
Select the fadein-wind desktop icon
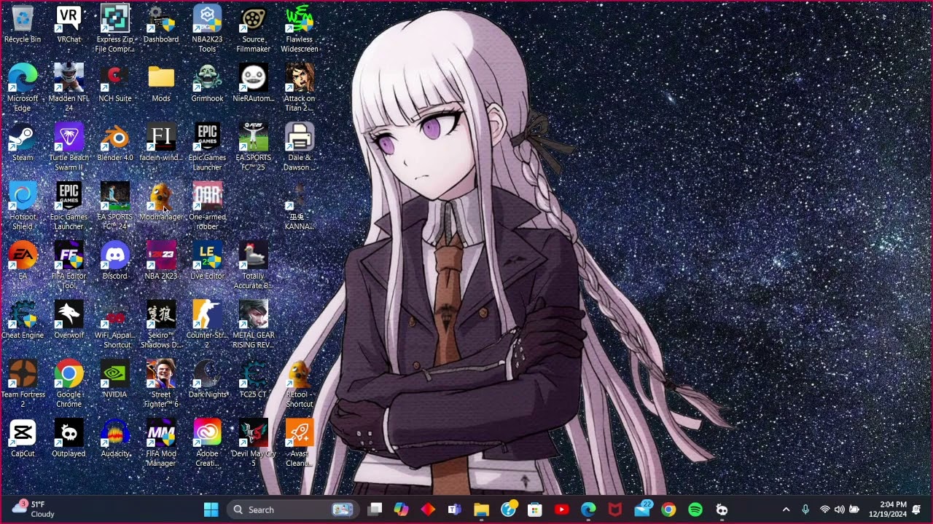[161, 143]
